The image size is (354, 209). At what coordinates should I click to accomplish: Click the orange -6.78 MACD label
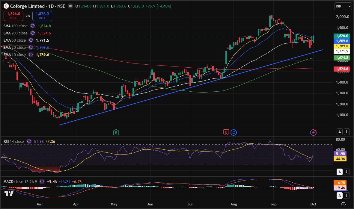340,183
